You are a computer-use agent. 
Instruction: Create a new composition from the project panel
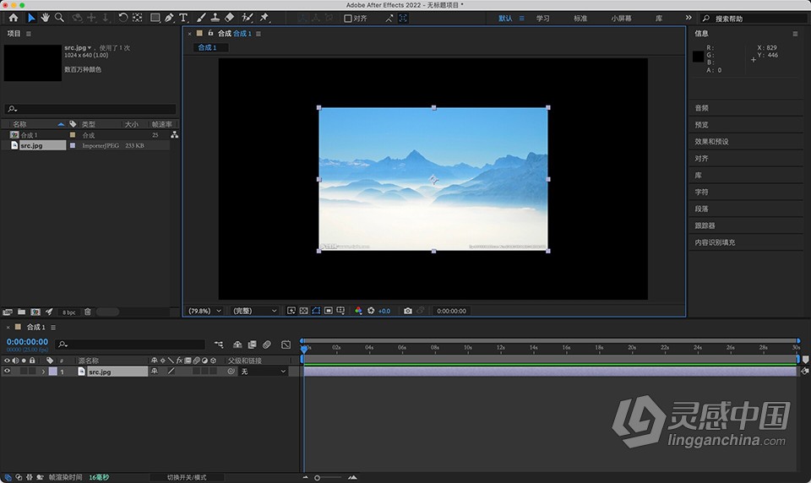tap(35, 312)
